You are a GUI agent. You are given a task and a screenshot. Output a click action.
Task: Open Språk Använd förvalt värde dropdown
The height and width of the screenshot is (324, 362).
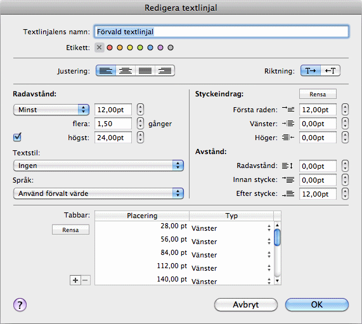(98, 193)
